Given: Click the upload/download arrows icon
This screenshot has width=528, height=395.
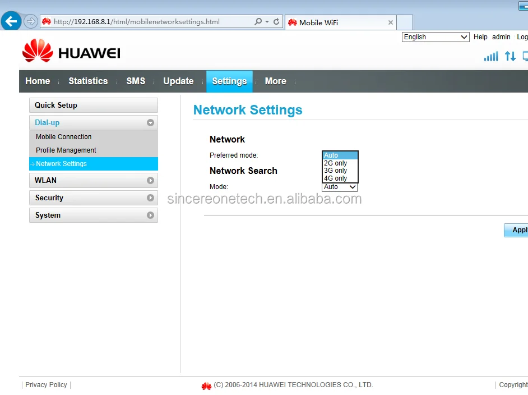Looking at the screenshot, I should pyautogui.click(x=510, y=56).
